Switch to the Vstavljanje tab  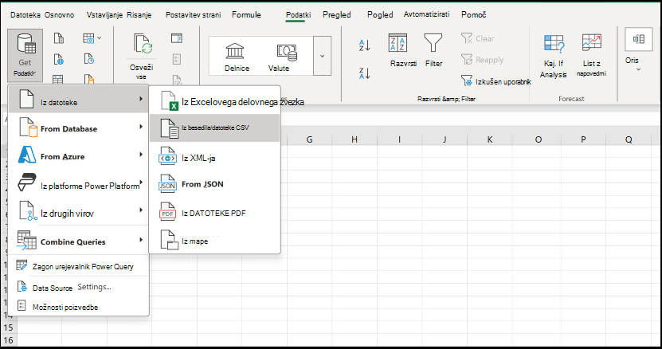coord(104,15)
